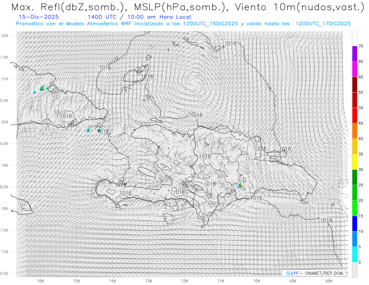The width and height of the screenshot is (369, 285).
Task: Click the '17N' latitude axis label
Action: 5,252
